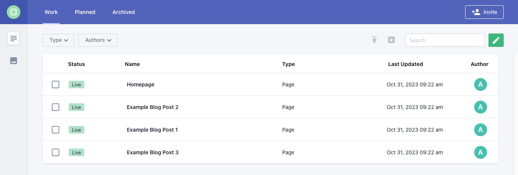Select the Work tab

coord(51,12)
